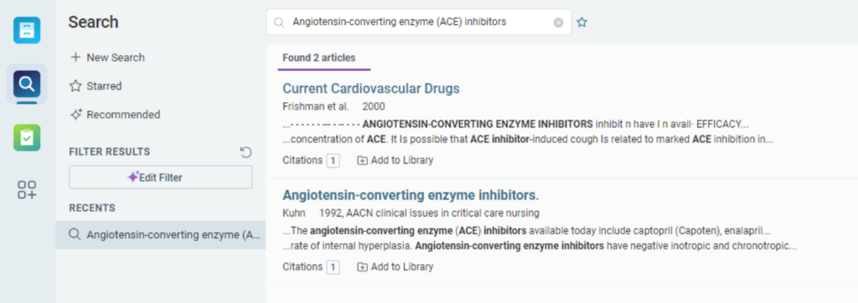Image resolution: width=858 pixels, height=303 pixels.
Task: Start a New Search
Action: (x=107, y=58)
